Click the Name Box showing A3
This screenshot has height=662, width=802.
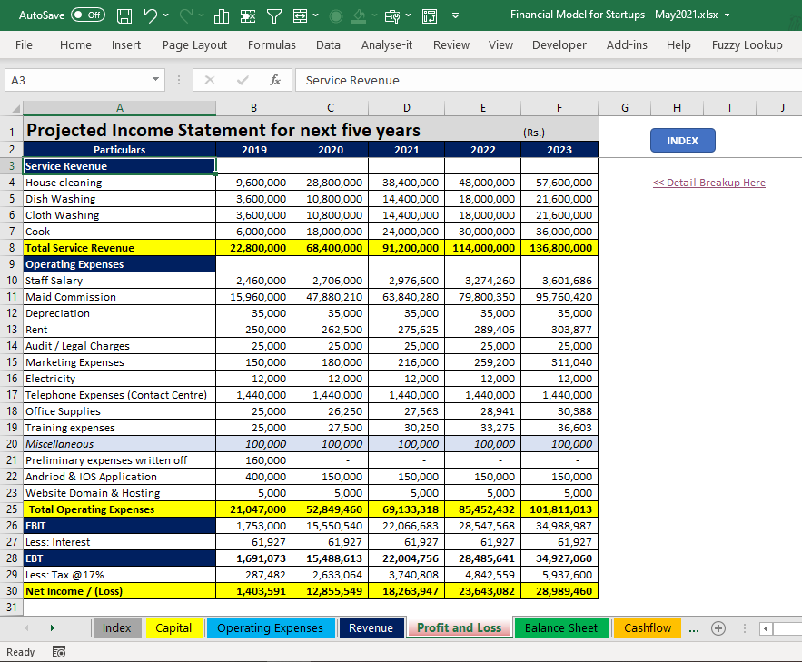(x=76, y=80)
